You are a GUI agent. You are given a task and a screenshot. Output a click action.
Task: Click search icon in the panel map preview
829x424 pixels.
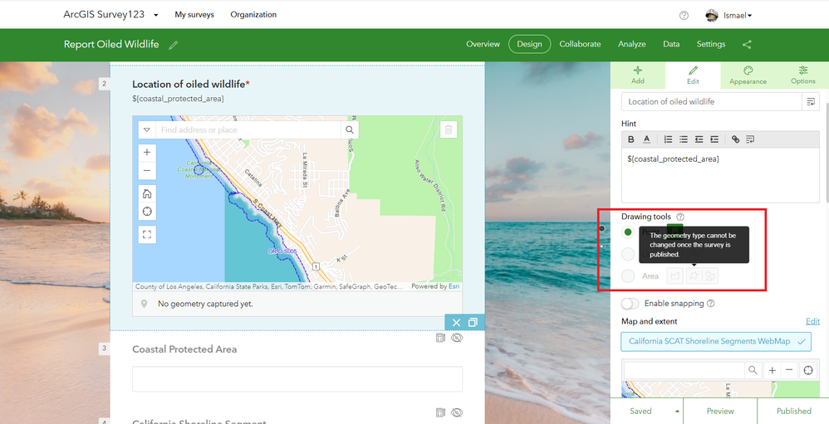(753, 371)
